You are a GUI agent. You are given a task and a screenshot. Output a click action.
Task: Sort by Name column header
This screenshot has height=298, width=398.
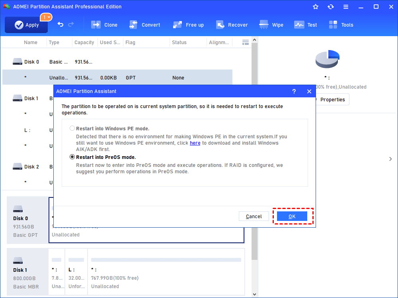pyautogui.click(x=31, y=43)
